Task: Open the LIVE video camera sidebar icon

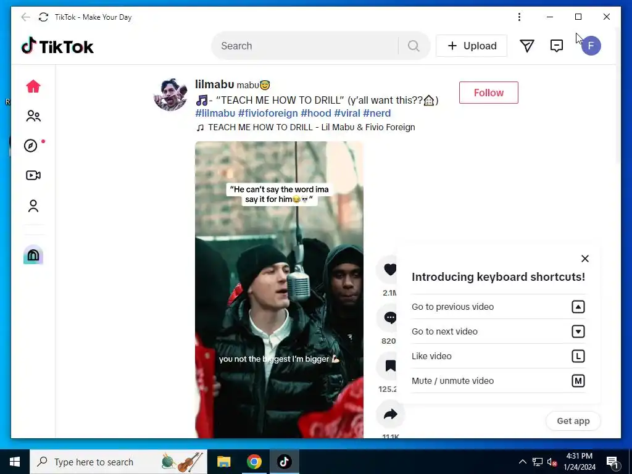Action: point(33,175)
